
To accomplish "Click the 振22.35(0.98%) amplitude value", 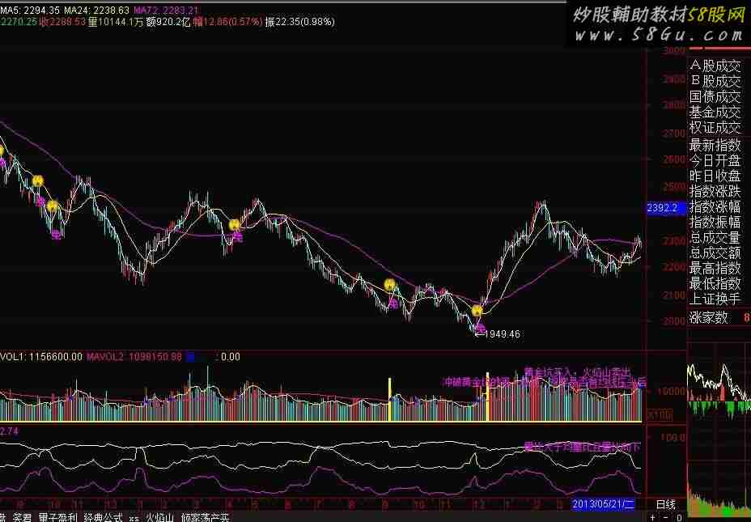I will coord(299,22).
